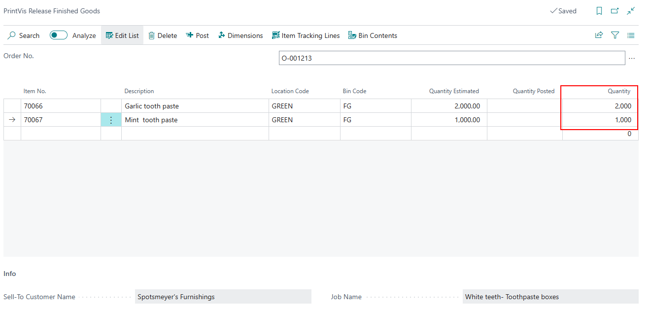Click the Quantity Estimated column header
Viewport: 651px width, 310px height.
(x=454, y=91)
